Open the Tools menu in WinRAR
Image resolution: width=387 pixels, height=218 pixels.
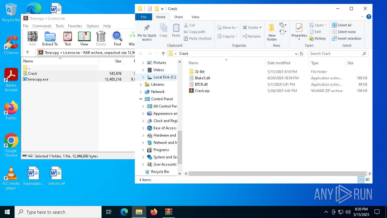60,26
